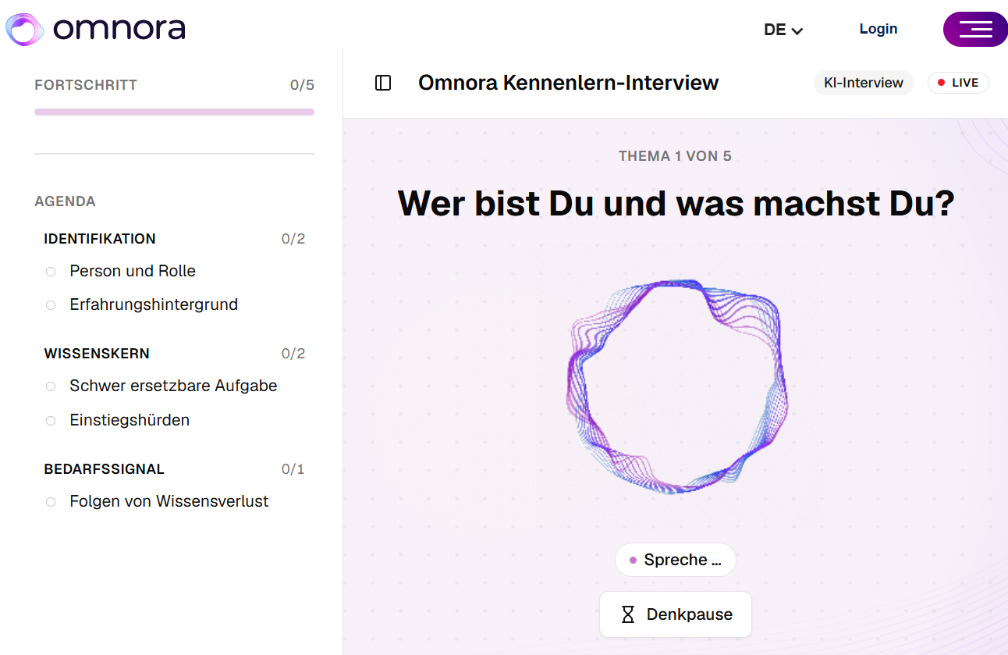Collapse the IDENTIFIKATION agenda section
The height and width of the screenshot is (655, 1008).
pos(100,239)
